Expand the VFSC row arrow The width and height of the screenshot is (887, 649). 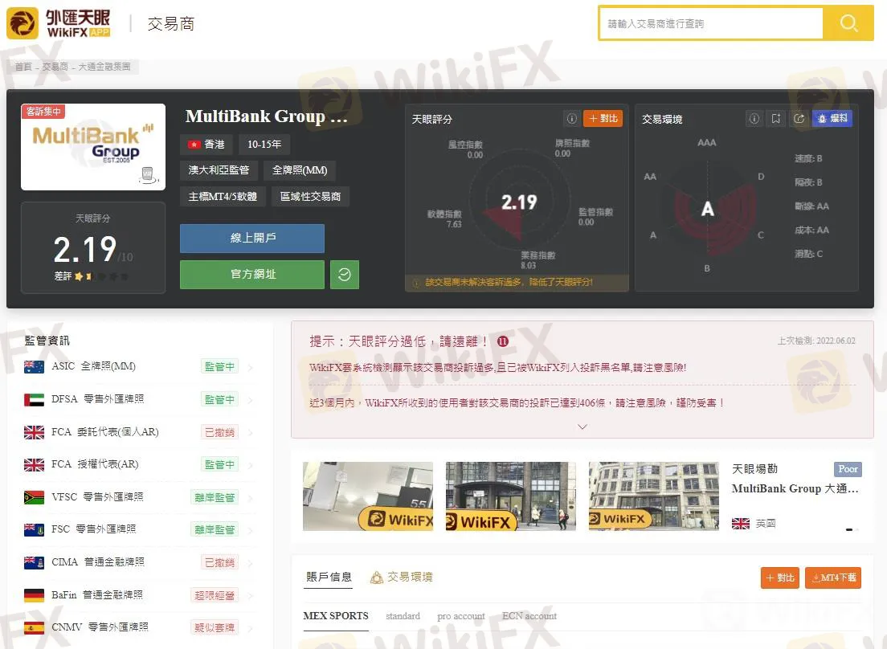[250, 499]
